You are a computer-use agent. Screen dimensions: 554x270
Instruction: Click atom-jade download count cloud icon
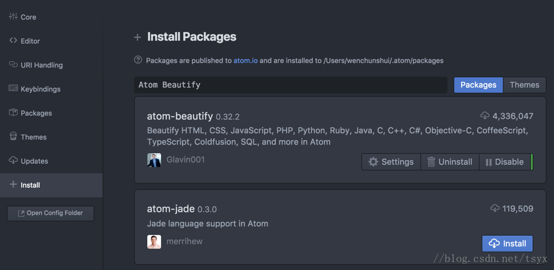click(x=495, y=208)
